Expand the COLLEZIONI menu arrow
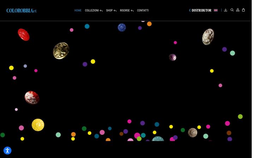The width and height of the screenshot is (254, 158). [102, 11]
